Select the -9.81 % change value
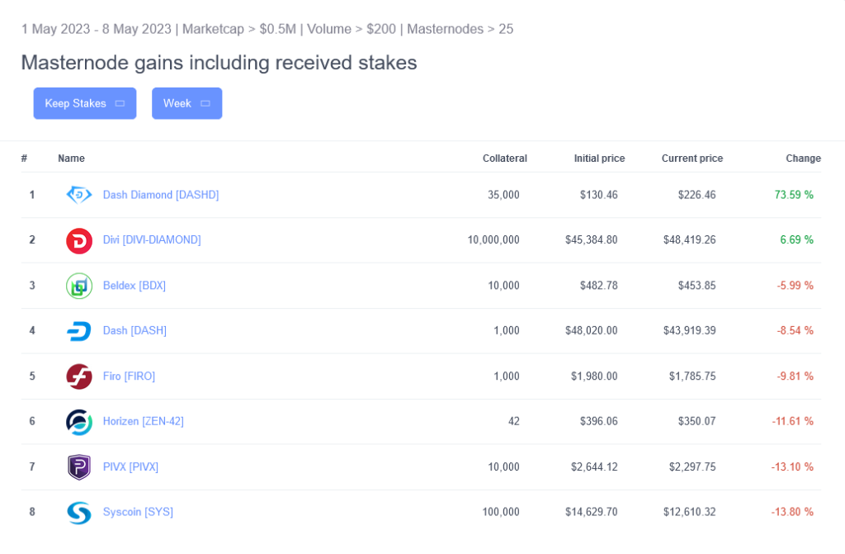845x554 pixels. [795, 376]
